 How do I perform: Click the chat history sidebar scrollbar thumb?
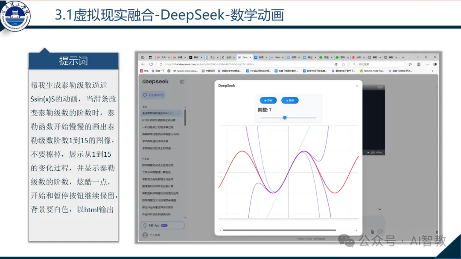pos(185,118)
